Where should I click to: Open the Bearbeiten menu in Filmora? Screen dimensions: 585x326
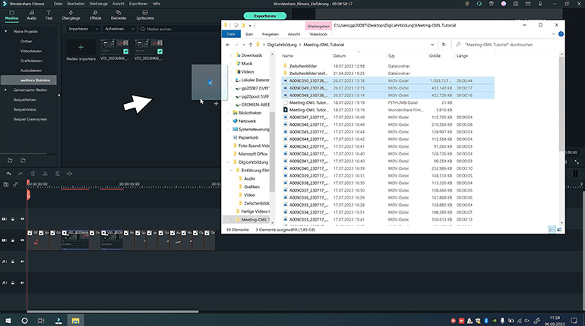pos(76,4)
